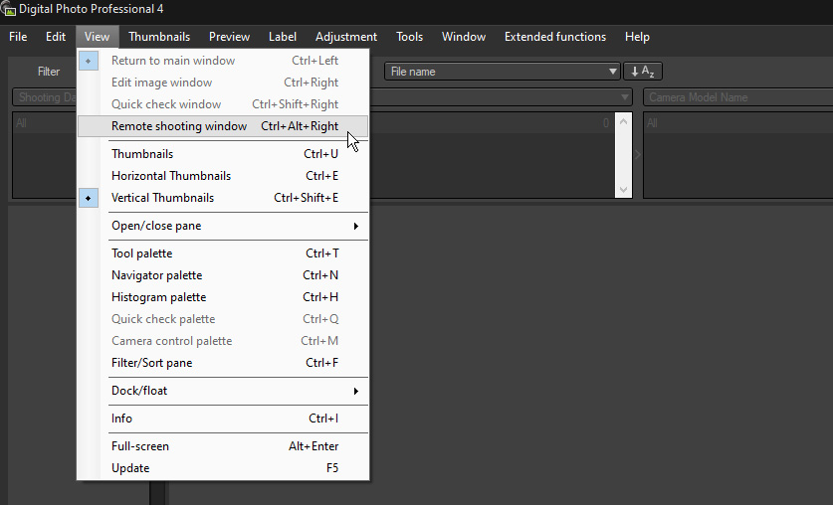The height and width of the screenshot is (505, 833).
Task: Expand Open/close pane submenu
Action: (223, 226)
